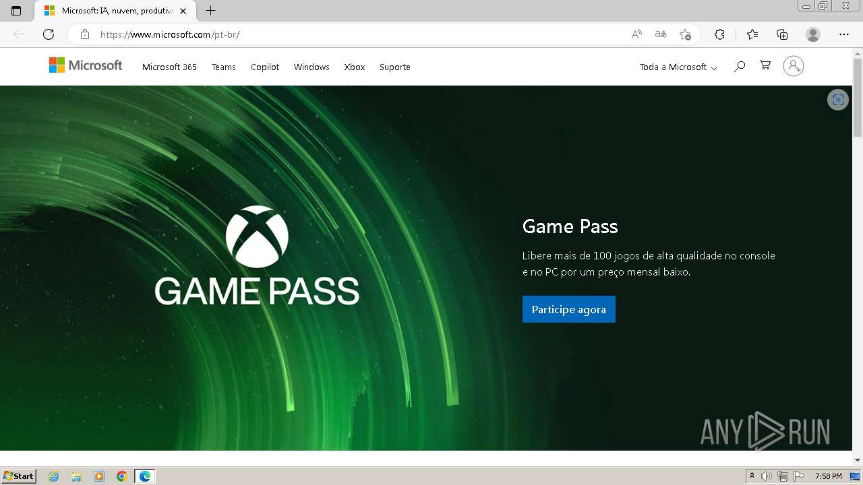Show hidden tray icons arrow

pos(752,476)
